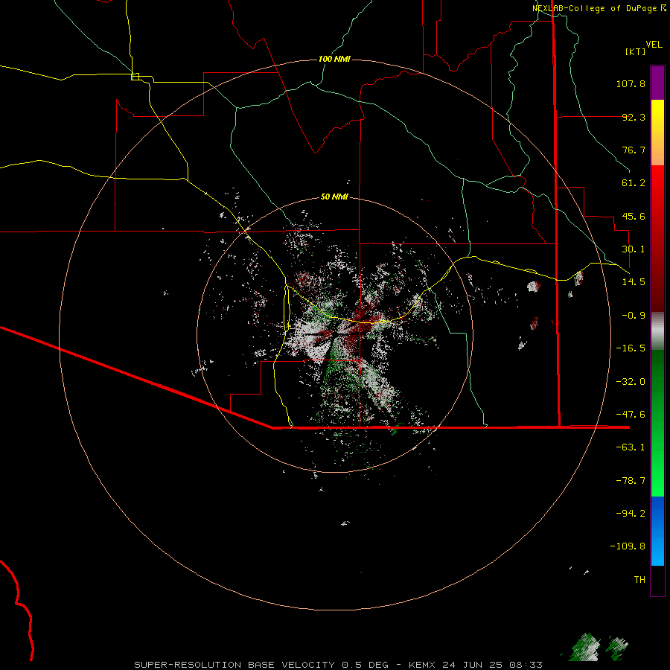Select the 30.1 scale value

(x=634, y=249)
